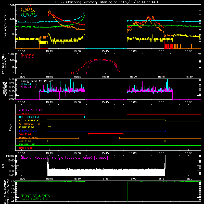Click the SAA FLAG label
204x204 pixels.
(x=25, y=134)
